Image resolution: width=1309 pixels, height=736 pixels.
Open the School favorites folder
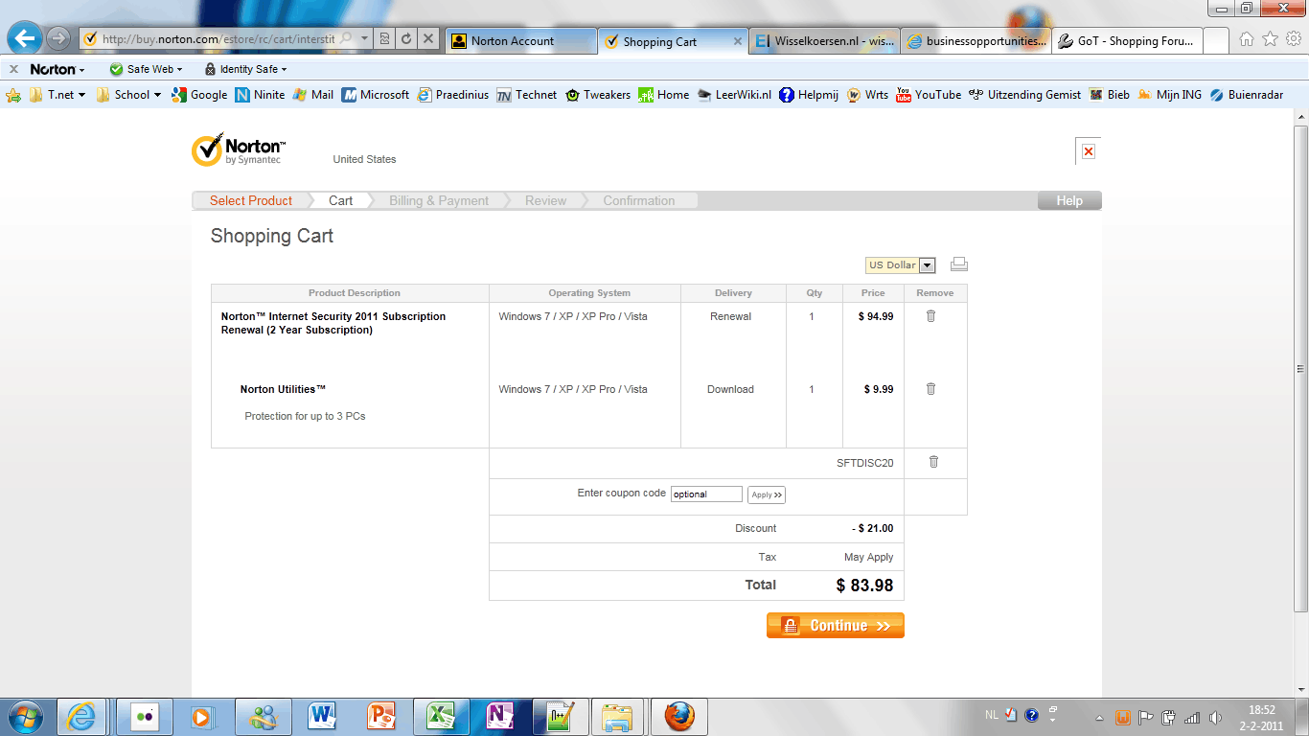129,95
